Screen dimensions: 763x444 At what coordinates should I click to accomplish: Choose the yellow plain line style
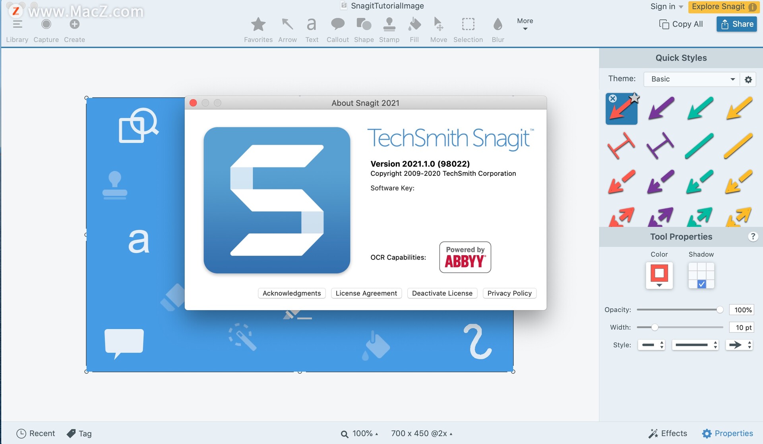tap(738, 146)
